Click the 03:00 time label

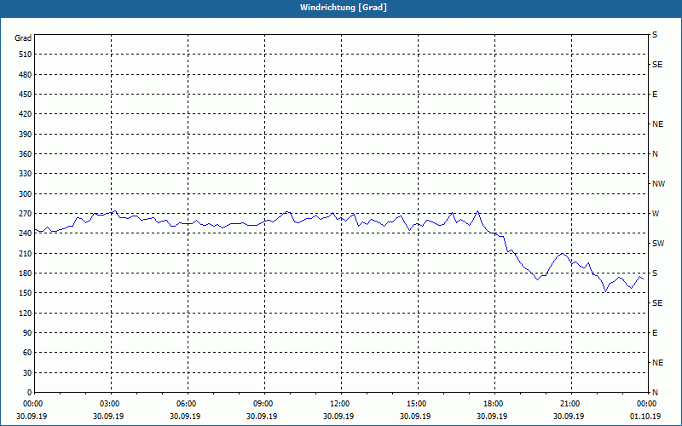[x=112, y=404]
